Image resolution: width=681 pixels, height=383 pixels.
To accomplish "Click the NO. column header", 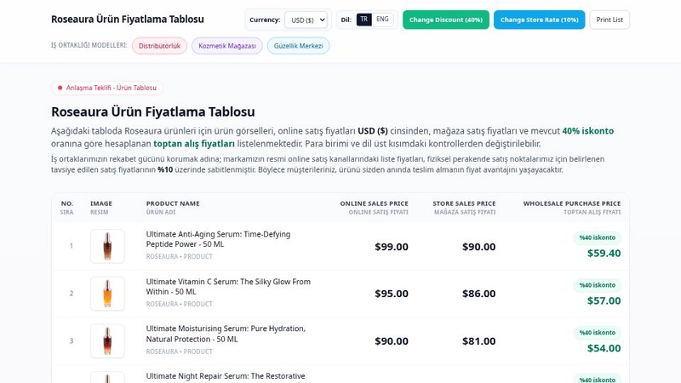I will click(x=67, y=208).
